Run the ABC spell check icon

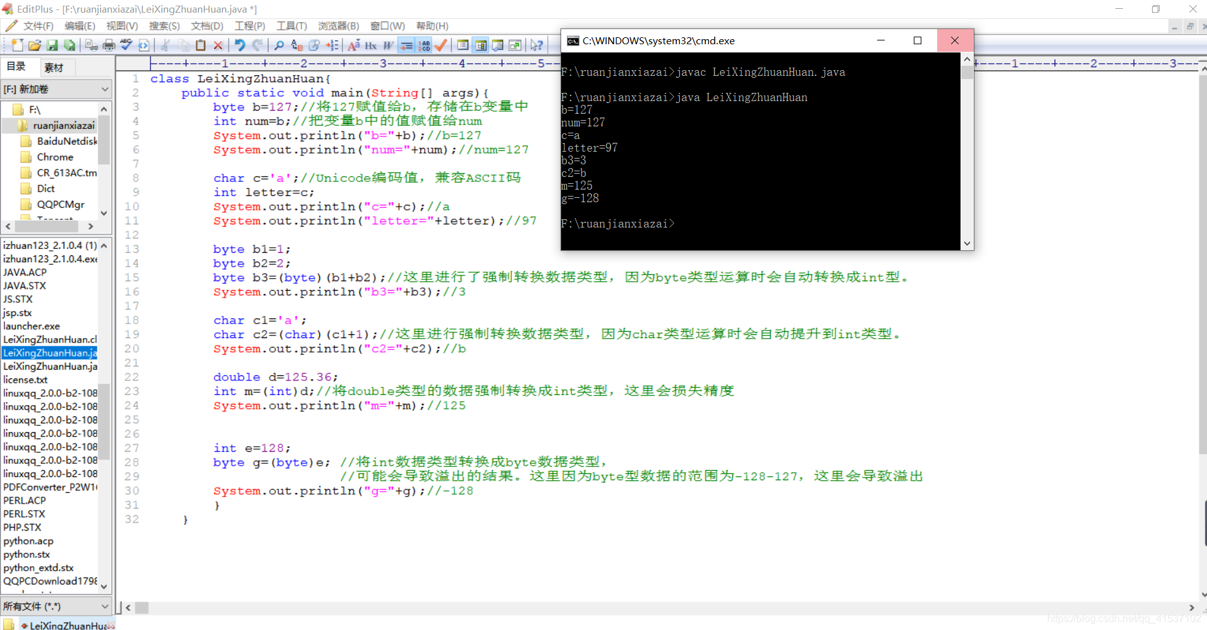[x=126, y=45]
